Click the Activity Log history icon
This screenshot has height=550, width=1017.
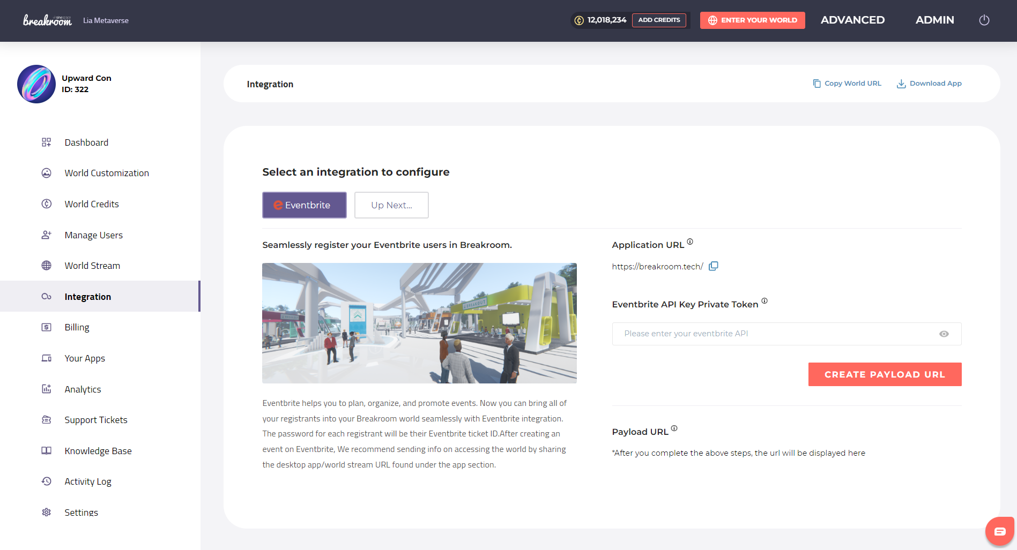click(x=47, y=481)
